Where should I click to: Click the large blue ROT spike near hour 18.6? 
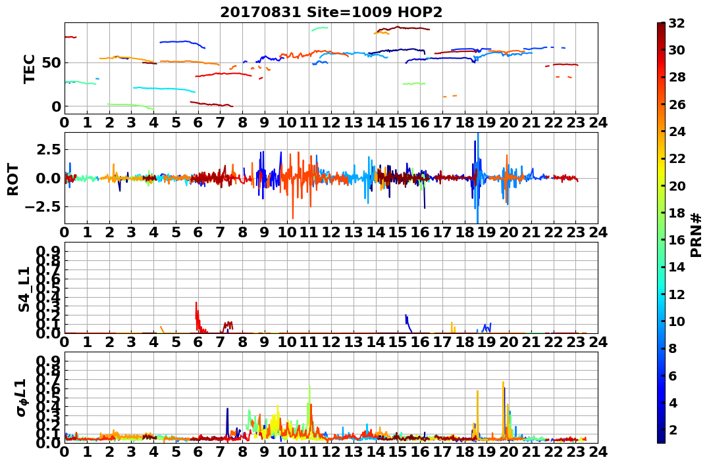coord(477,178)
